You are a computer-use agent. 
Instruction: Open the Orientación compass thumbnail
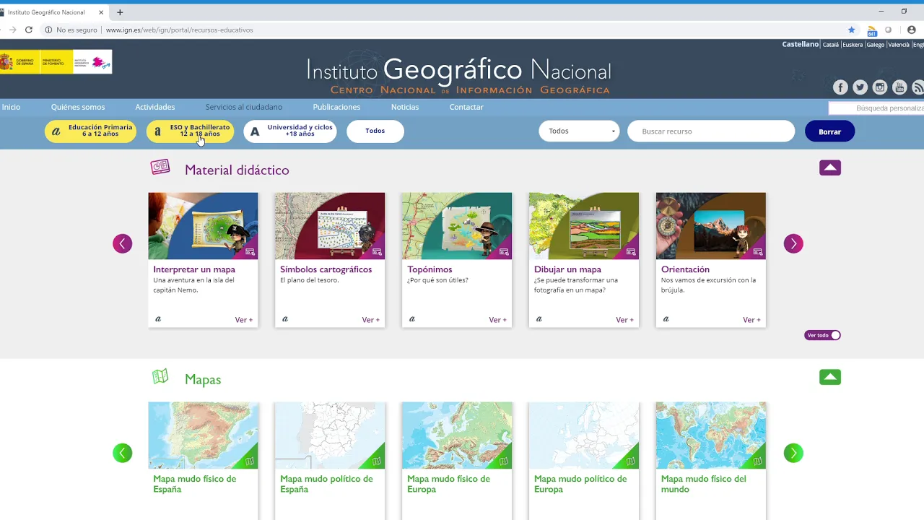tap(711, 226)
